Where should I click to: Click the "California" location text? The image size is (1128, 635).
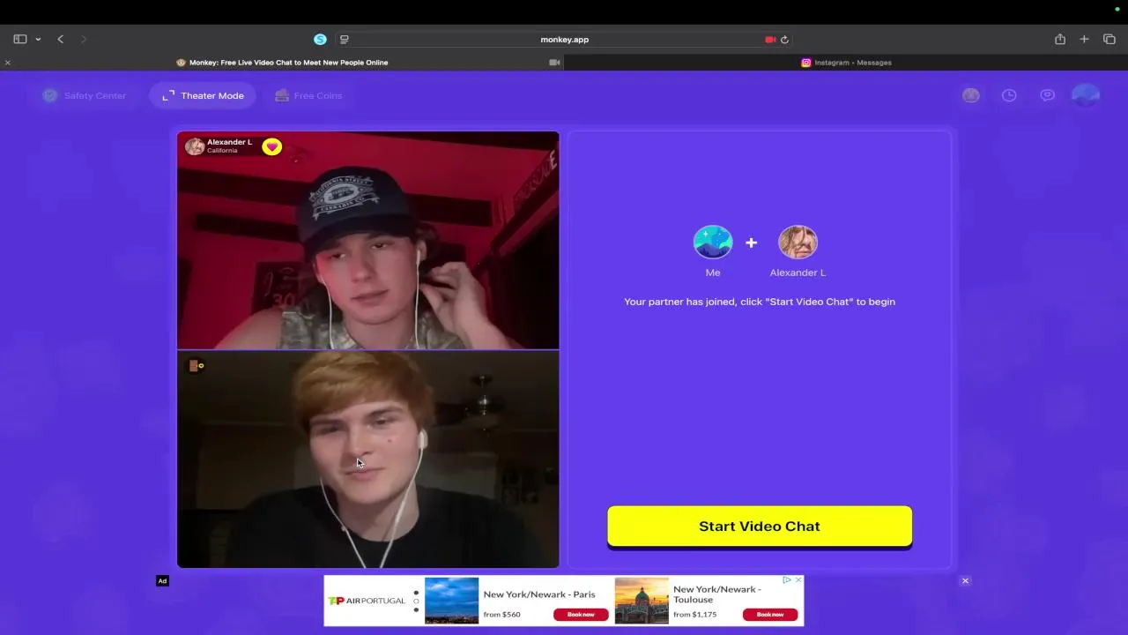(x=222, y=151)
